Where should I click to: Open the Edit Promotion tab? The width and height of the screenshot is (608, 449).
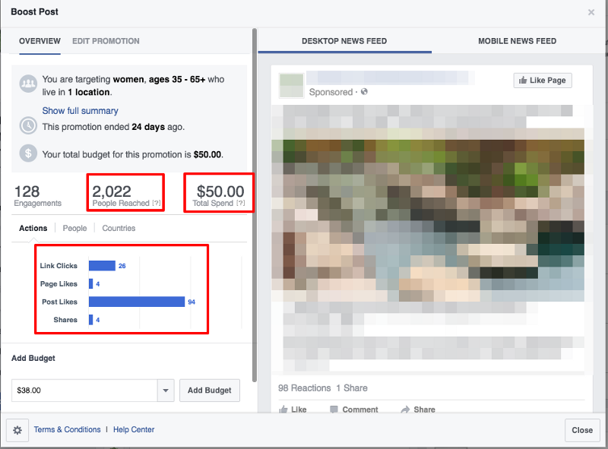(x=106, y=41)
